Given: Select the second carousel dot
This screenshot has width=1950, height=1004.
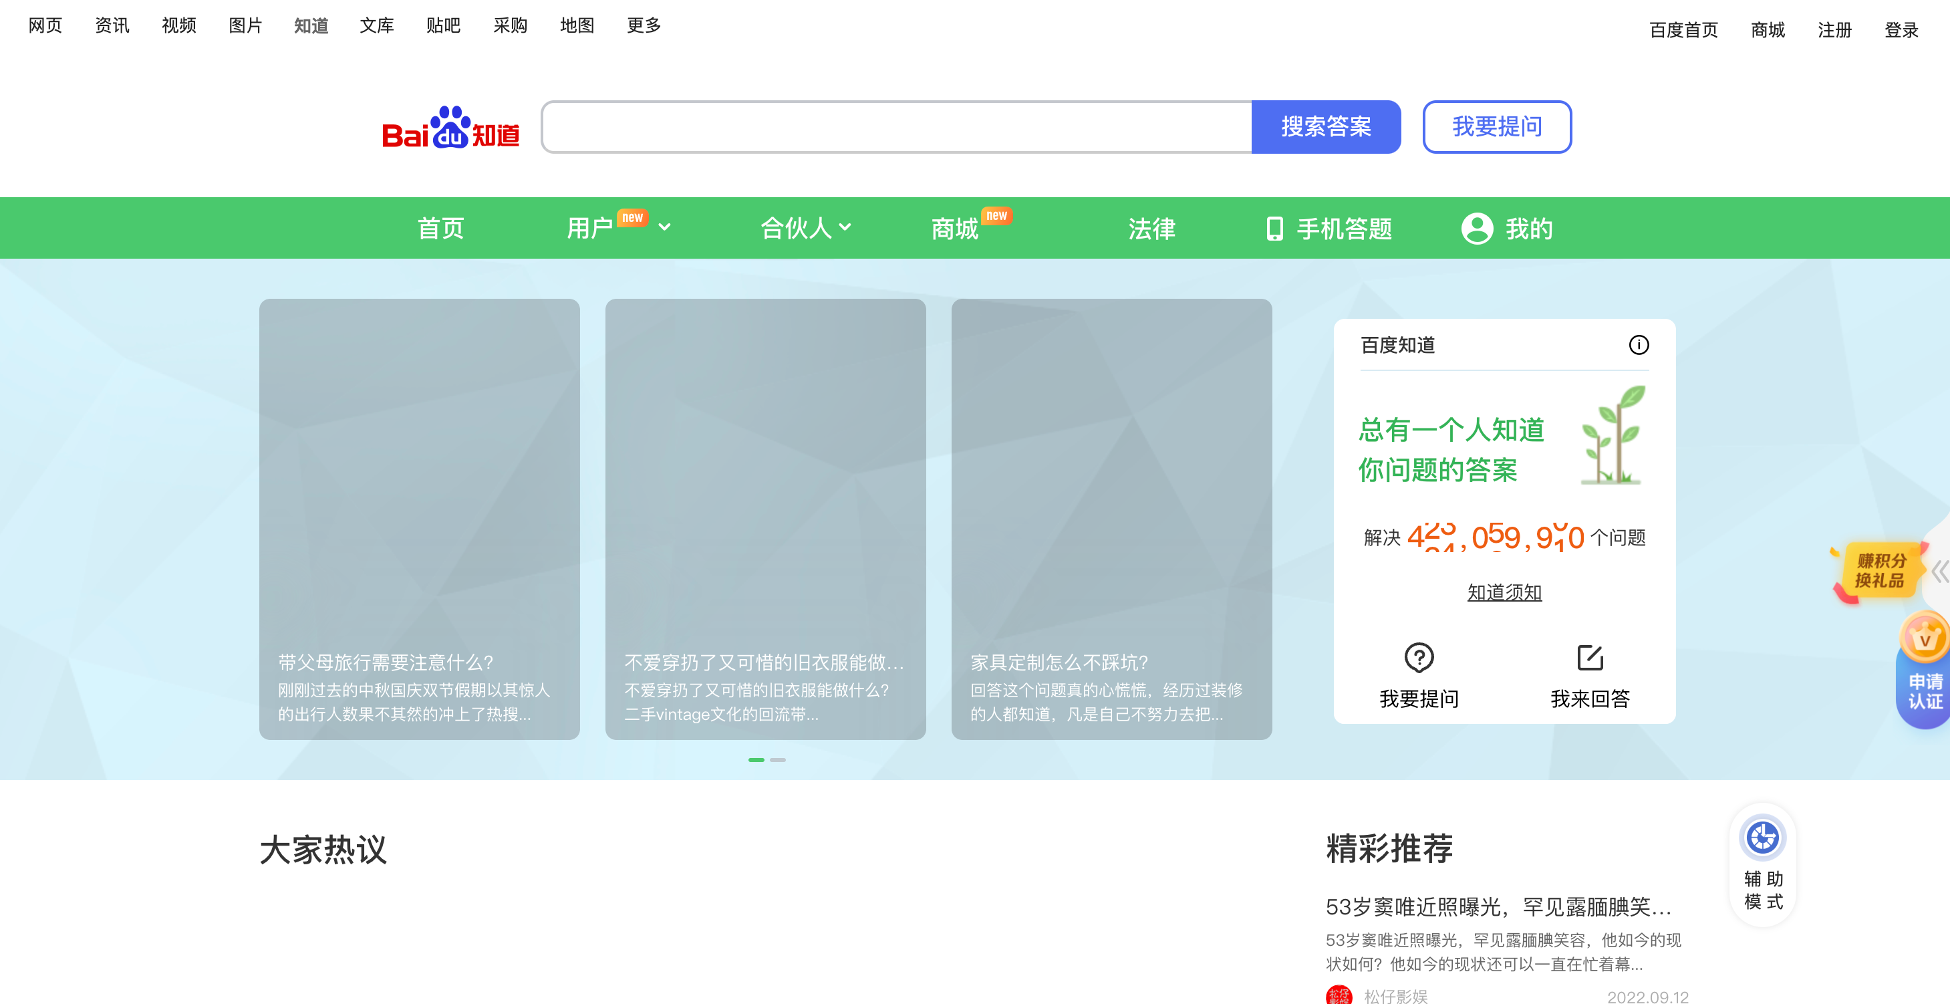Looking at the screenshot, I should tap(778, 759).
